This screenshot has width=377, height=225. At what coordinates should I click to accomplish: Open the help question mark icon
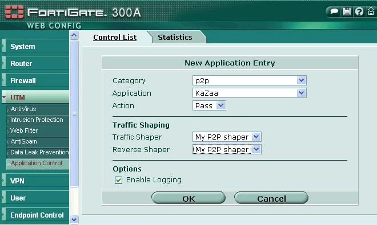point(359,11)
